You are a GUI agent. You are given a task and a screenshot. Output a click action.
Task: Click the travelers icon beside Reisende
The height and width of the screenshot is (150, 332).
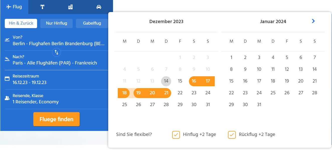point(7,98)
